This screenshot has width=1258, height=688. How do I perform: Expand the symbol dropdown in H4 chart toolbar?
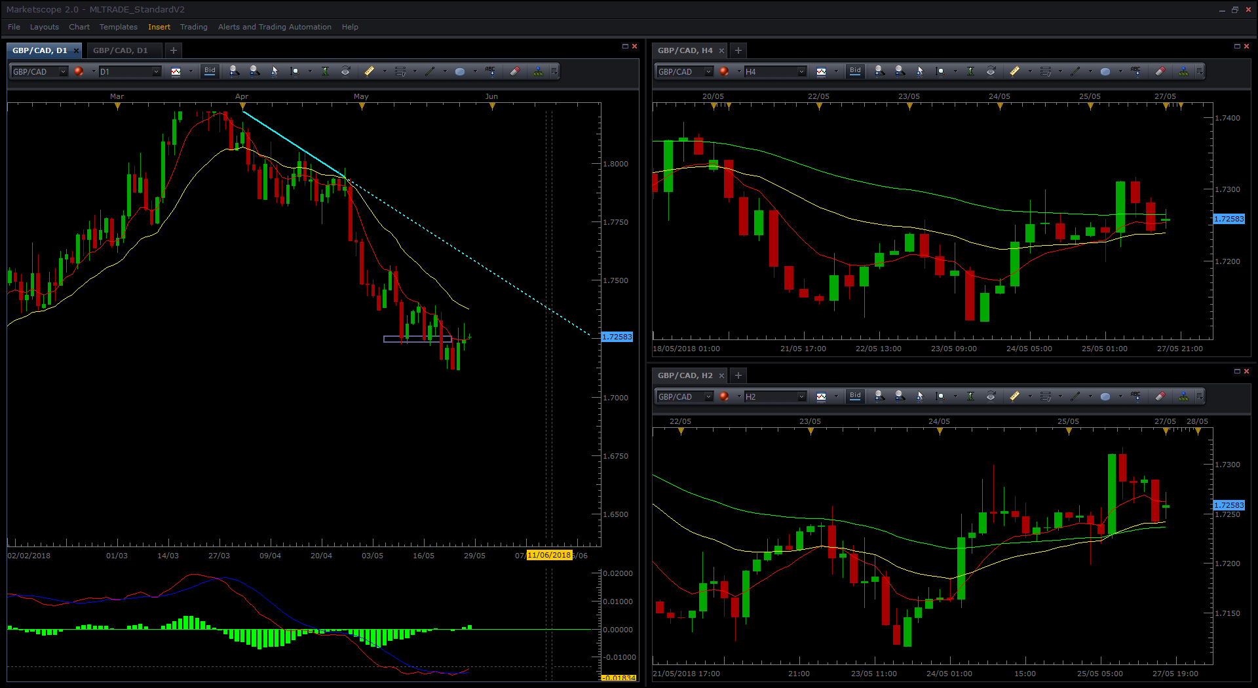pos(708,71)
